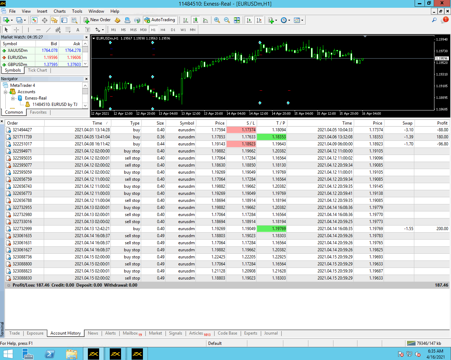Select the Text 'A' drawing tool
This screenshot has height=360, width=451.
click(x=78, y=30)
